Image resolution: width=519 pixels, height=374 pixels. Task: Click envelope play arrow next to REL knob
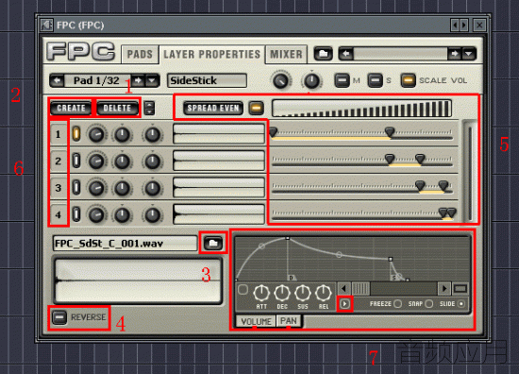[344, 304]
